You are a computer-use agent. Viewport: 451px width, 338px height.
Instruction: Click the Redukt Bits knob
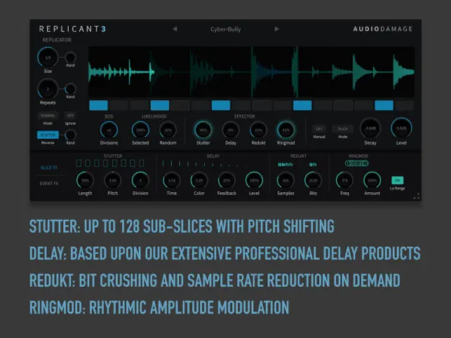tap(313, 180)
